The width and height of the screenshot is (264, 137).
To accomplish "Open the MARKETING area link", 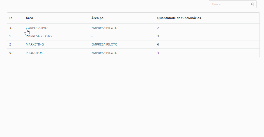I will tap(35, 44).
